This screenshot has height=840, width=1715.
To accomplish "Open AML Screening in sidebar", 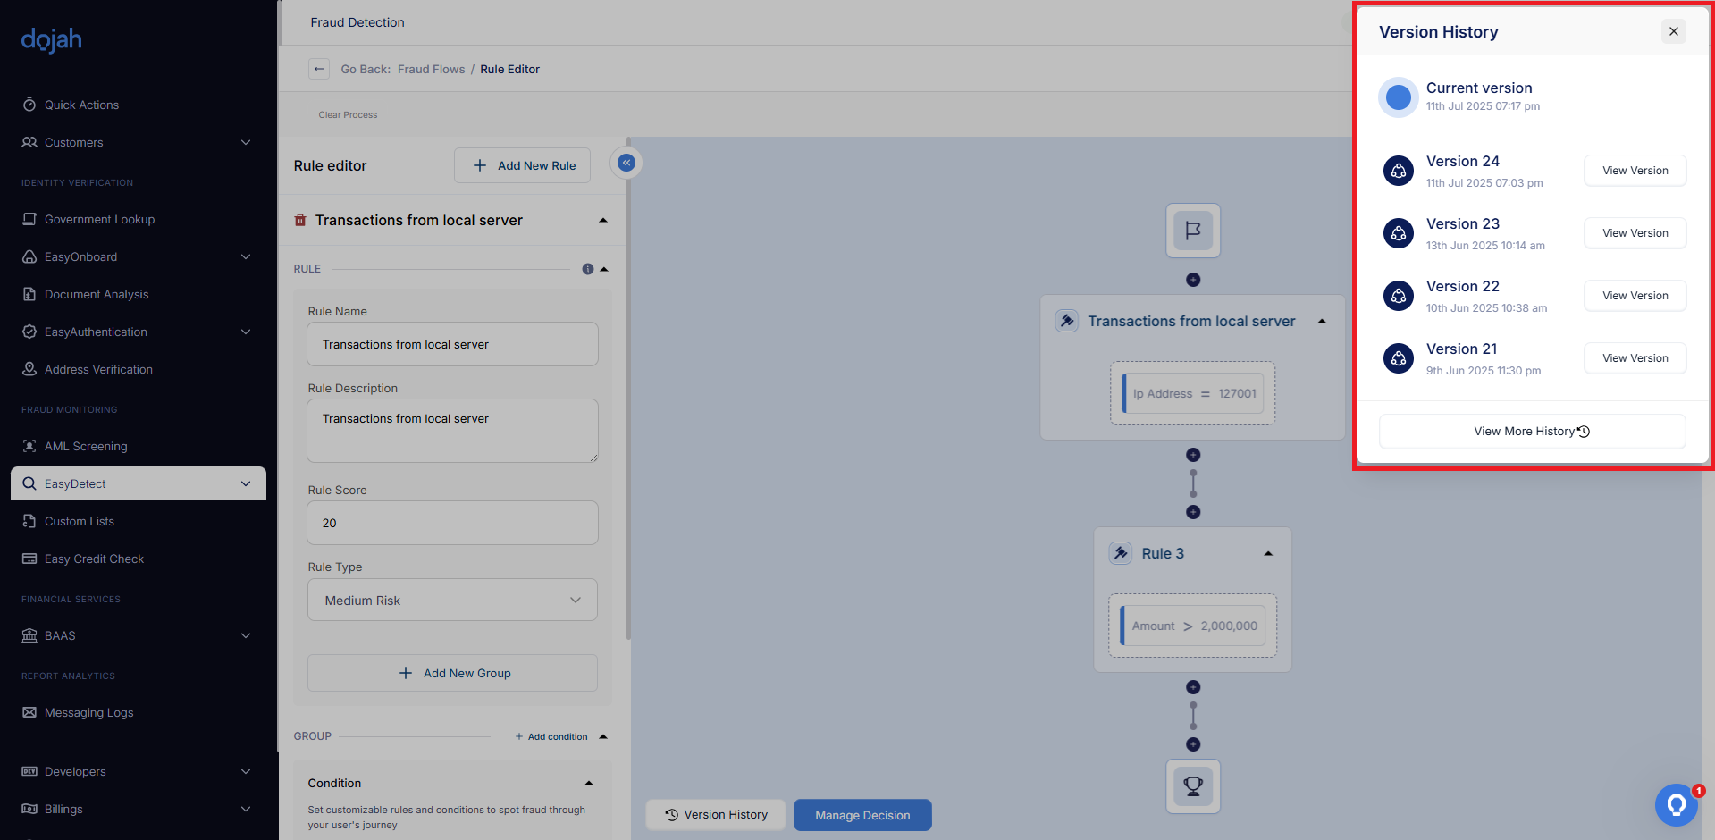I will tap(86, 446).
